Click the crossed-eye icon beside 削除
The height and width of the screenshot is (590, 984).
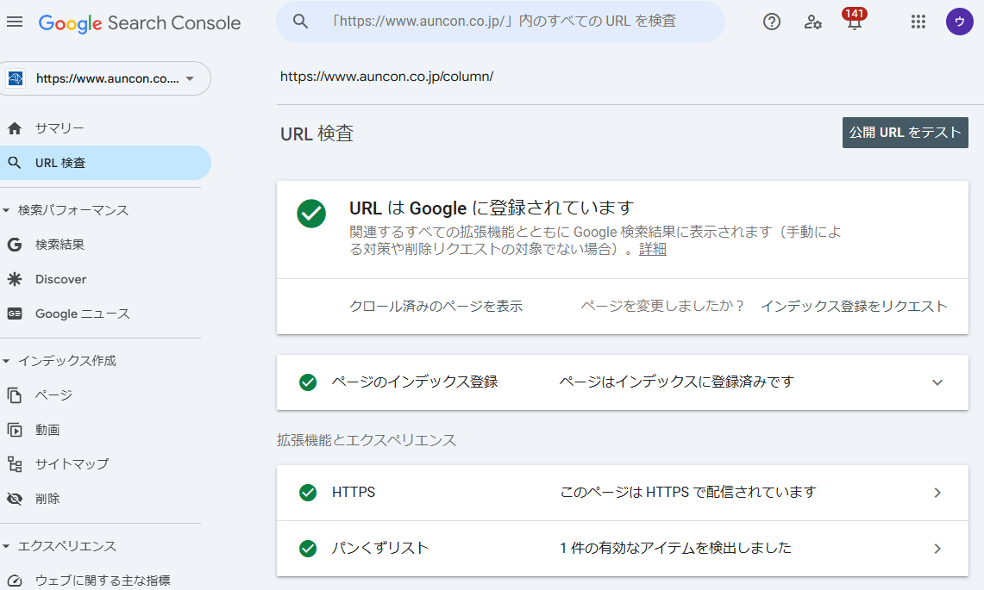15,499
